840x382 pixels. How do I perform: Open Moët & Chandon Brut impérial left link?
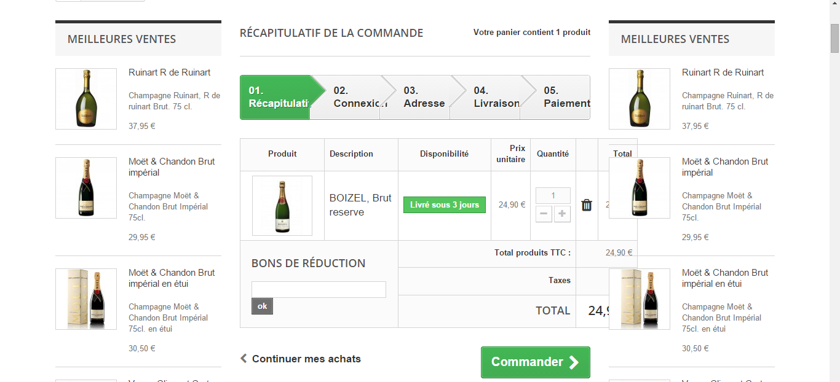(x=172, y=167)
